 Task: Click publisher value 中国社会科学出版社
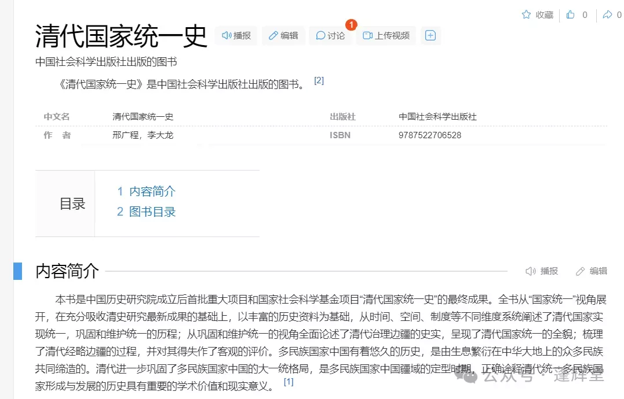click(x=438, y=117)
